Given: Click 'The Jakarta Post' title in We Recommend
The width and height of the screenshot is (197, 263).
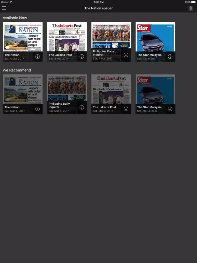Looking at the screenshot, I should pos(105,107).
